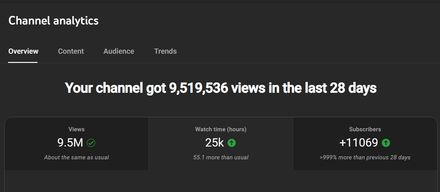Click the Channel analytics page heading
The image size is (440, 192).
pyautogui.click(x=53, y=21)
